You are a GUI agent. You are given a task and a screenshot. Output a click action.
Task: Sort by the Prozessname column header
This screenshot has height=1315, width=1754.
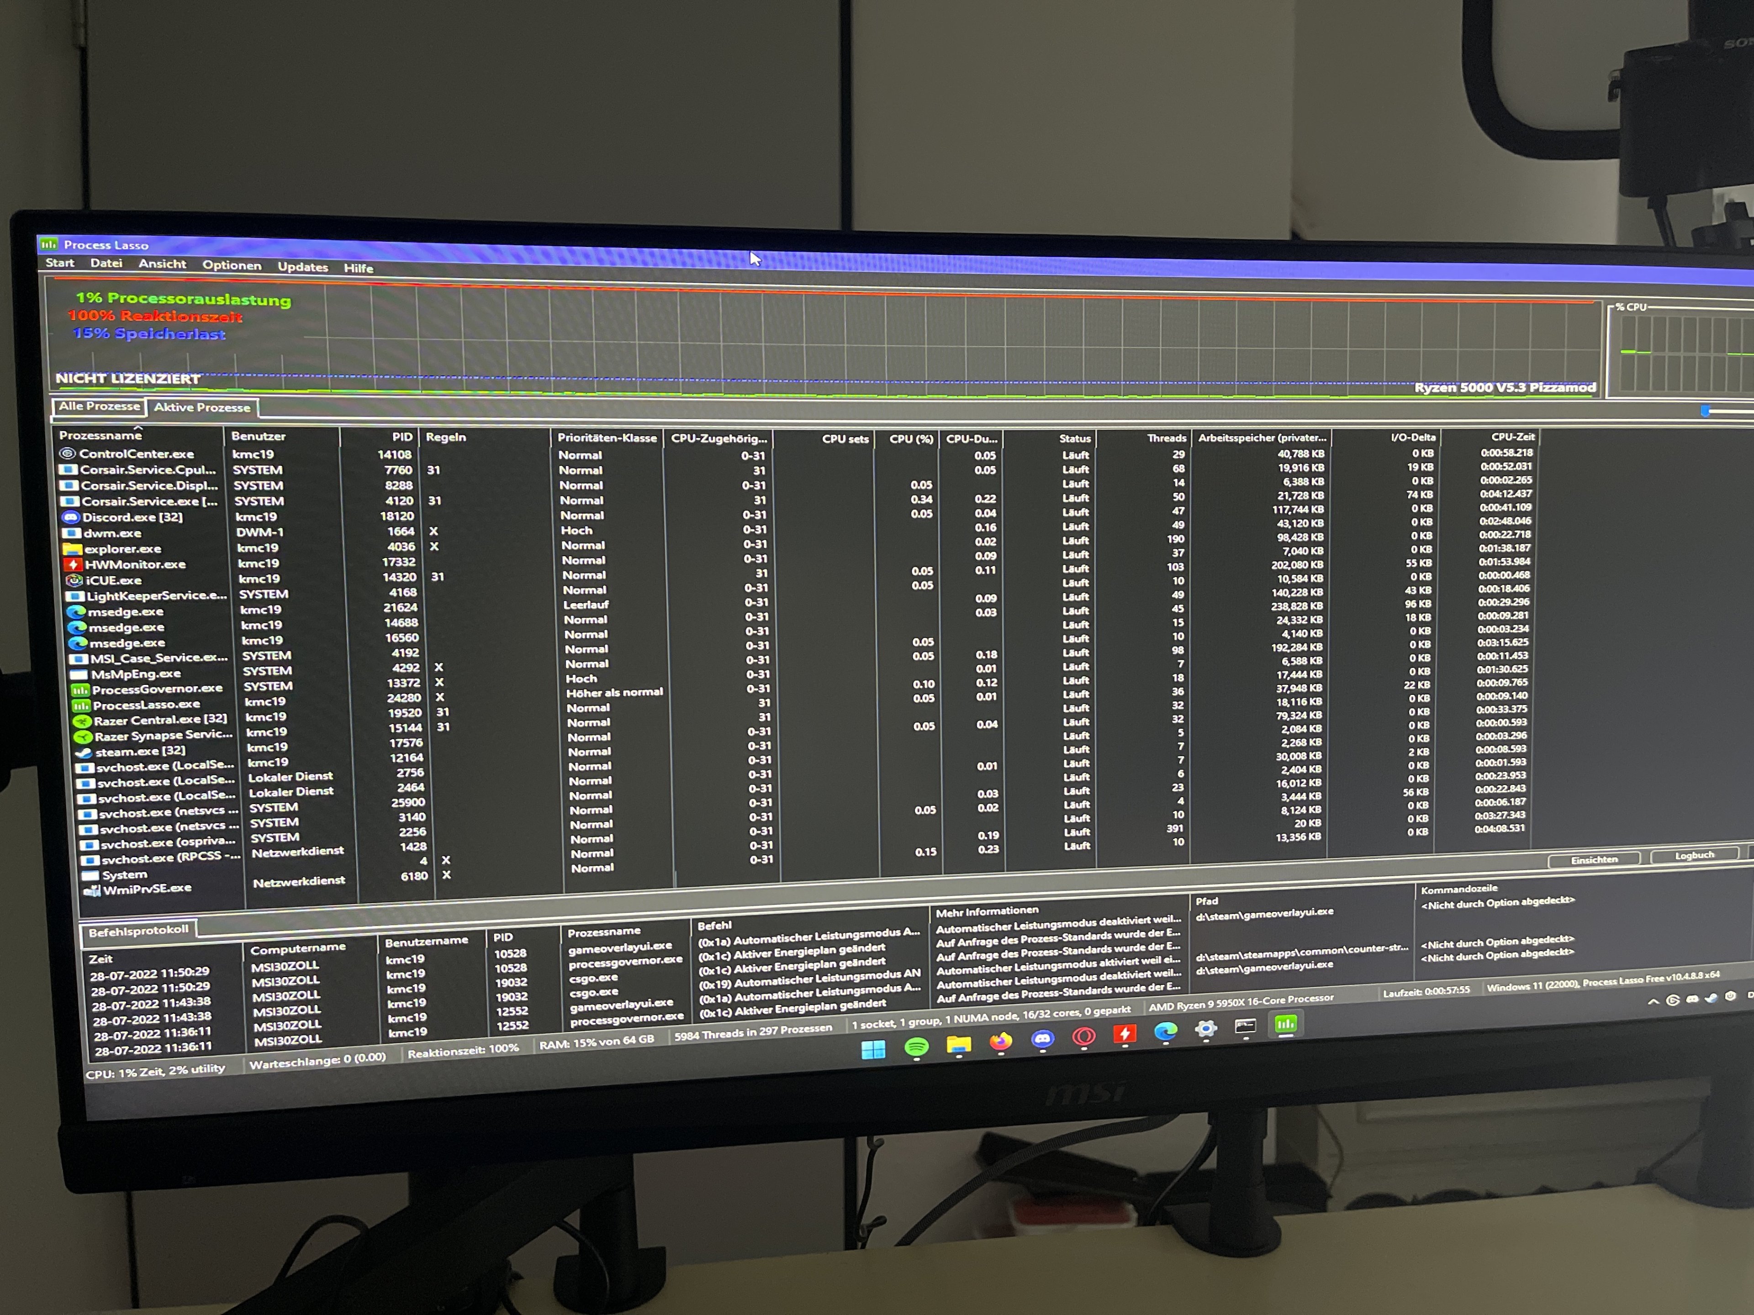coord(100,435)
